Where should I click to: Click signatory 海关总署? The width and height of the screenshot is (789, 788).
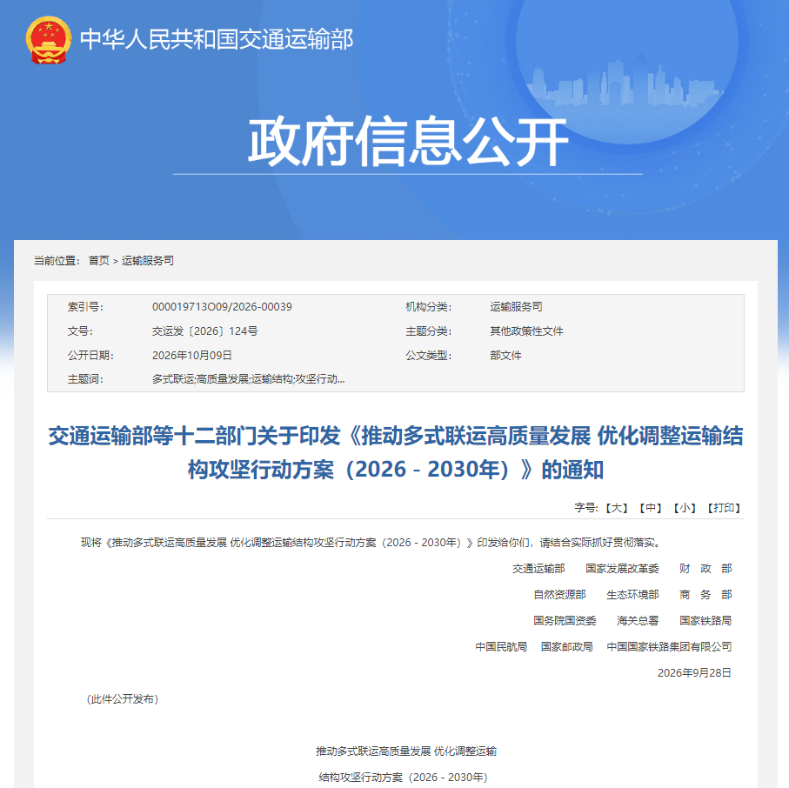[638, 620]
